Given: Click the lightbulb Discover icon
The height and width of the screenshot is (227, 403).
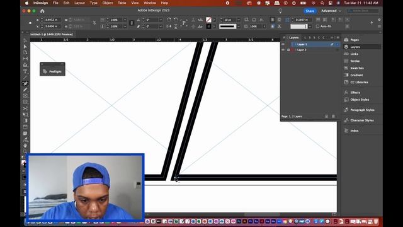Looking at the screenshot, I should pos(280,11).
